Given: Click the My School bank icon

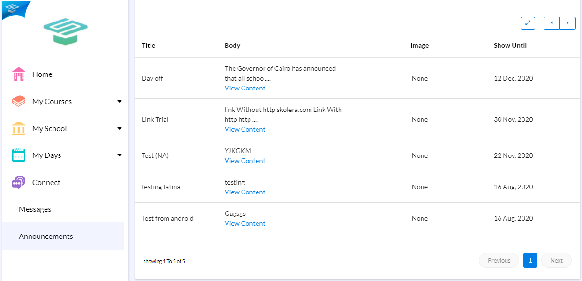Looking at the screenshot, I should click(19, 128).
